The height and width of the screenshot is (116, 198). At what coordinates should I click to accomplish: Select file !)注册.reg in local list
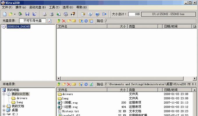click(70, 107)
